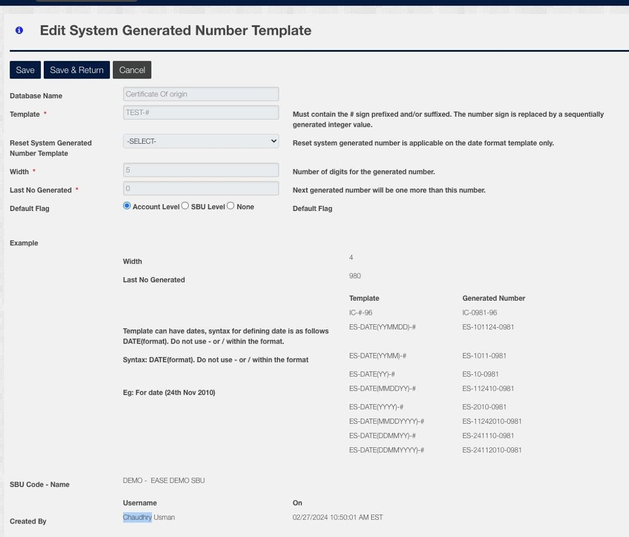Viewport: 629px width, 537px height.
Task: Click the Width input field
Action: pyautogui.click(x=201, y=170)
